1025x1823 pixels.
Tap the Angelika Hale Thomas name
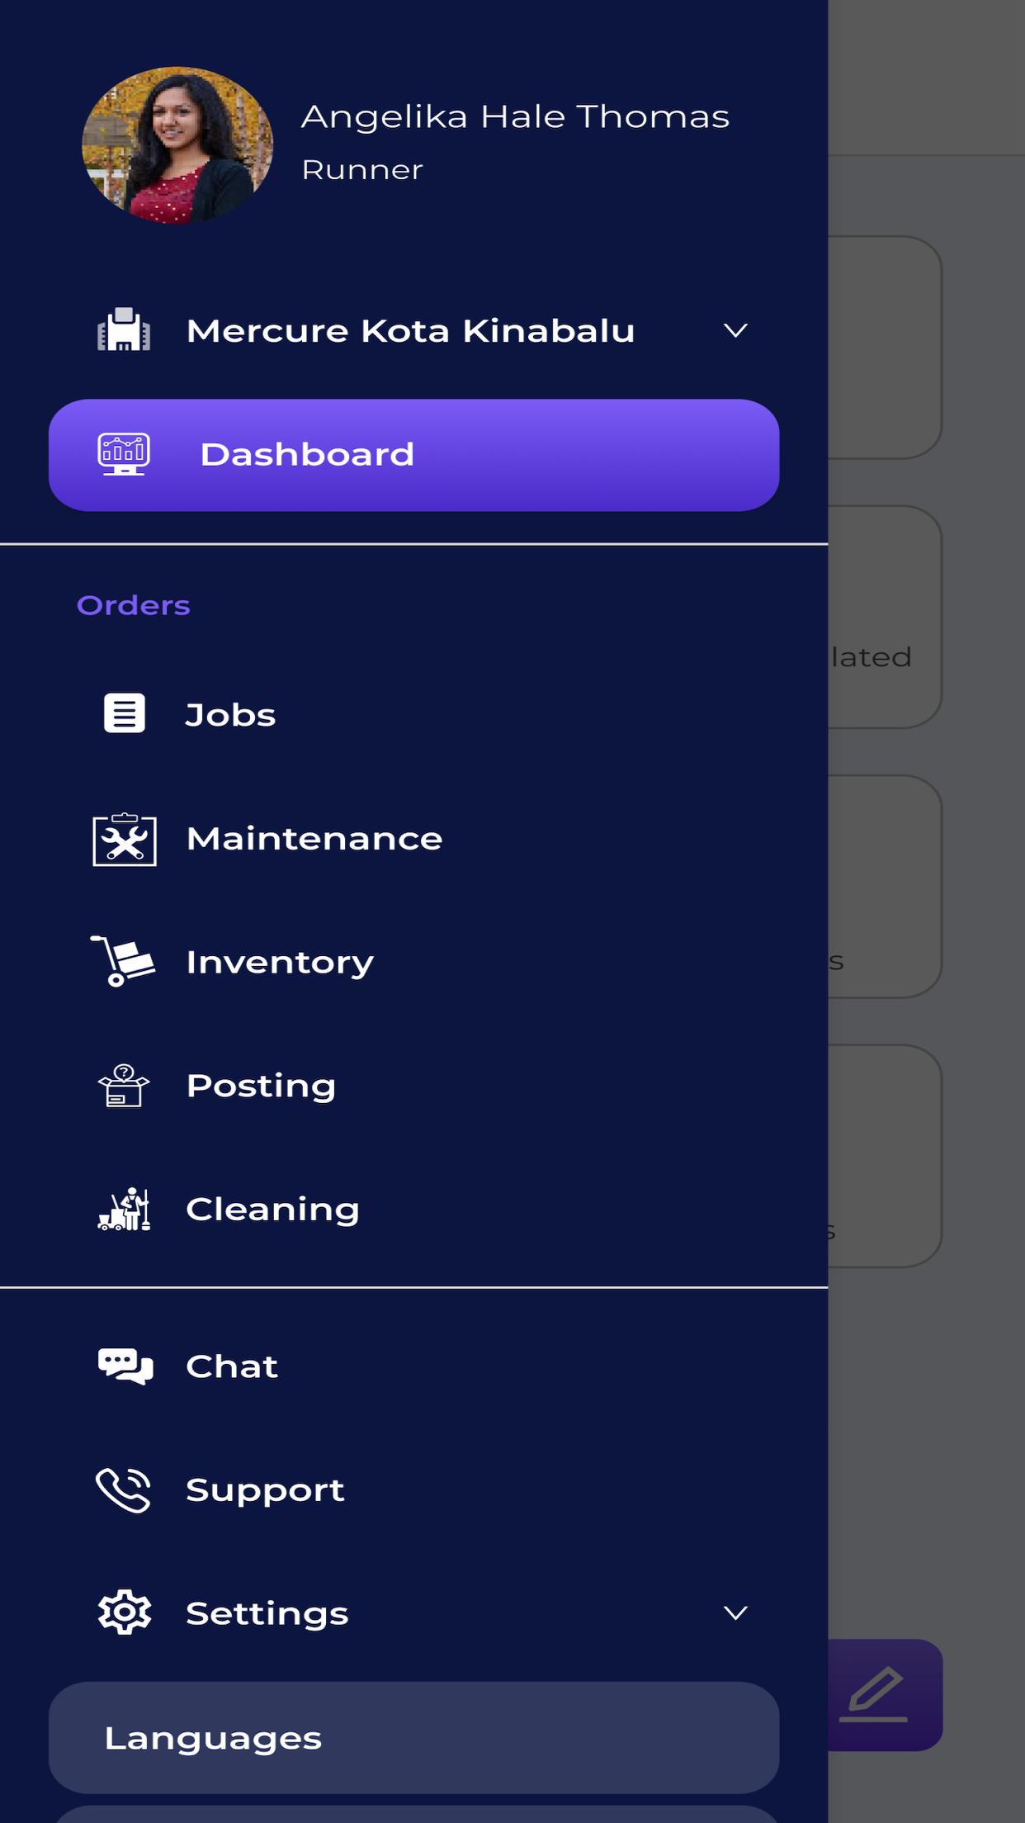pyautogui.click(x=515, y=117)
